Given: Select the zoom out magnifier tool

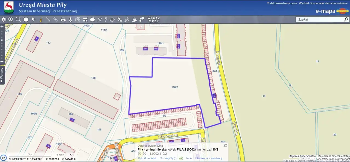Looking at the screenshot, I should (18, 19).
